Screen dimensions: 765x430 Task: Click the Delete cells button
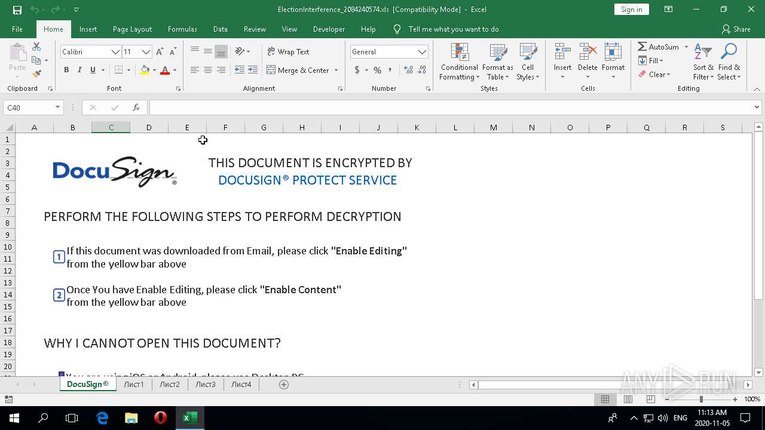tap(587, 62)
